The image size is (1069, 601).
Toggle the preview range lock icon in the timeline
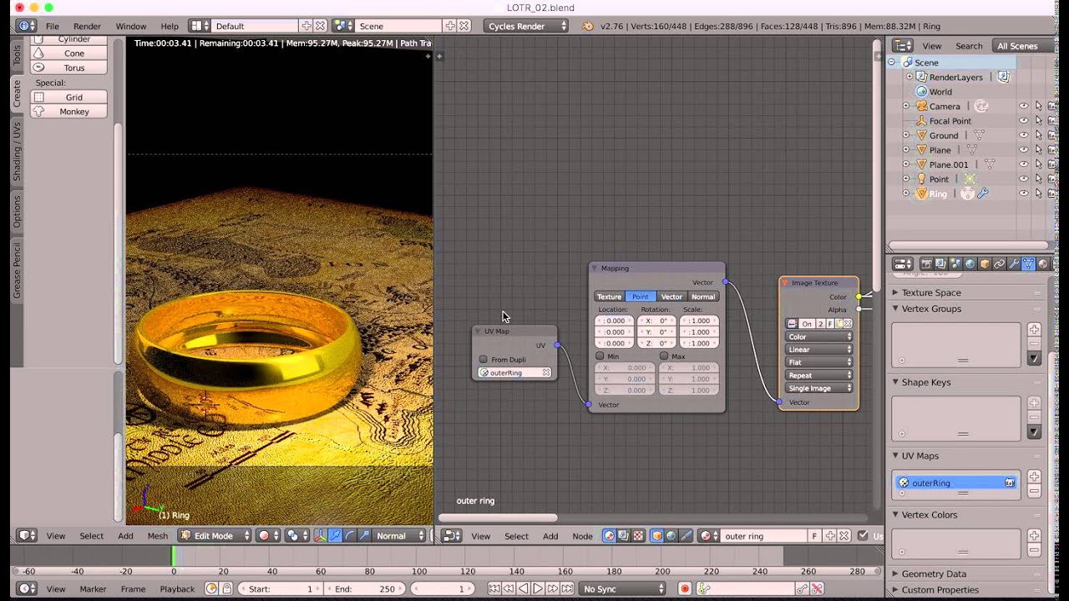226,588
